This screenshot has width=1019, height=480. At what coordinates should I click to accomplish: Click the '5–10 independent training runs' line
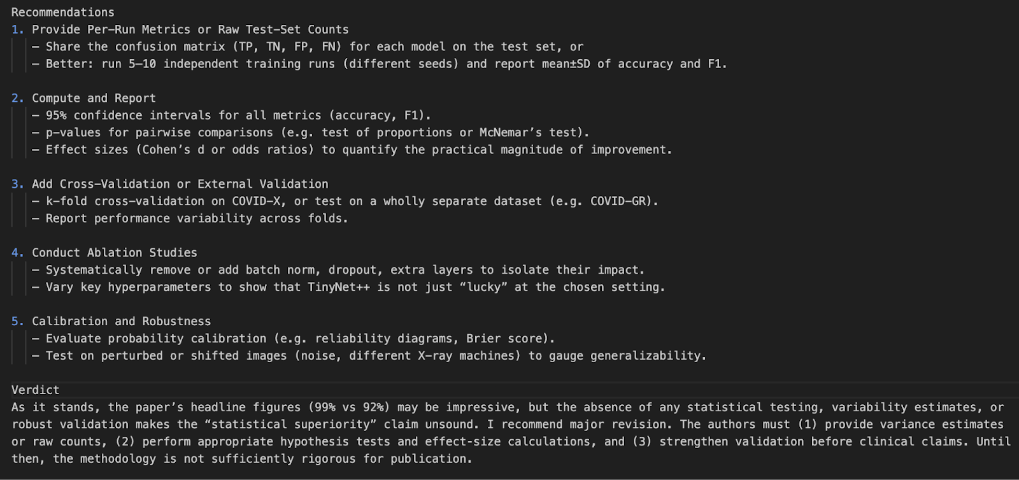tap(380, 64)
